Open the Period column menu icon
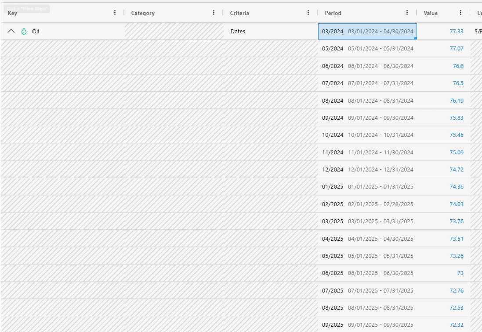Image resolution: width=482 pixels, height=332 pixels. point(407,13)
